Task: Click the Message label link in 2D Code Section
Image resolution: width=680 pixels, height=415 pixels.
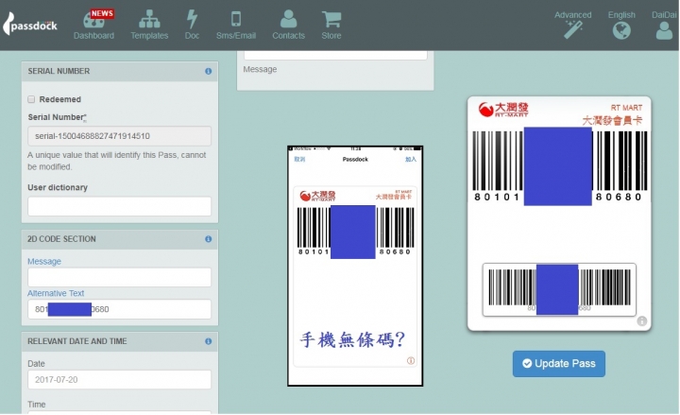Action: point(44,261)
